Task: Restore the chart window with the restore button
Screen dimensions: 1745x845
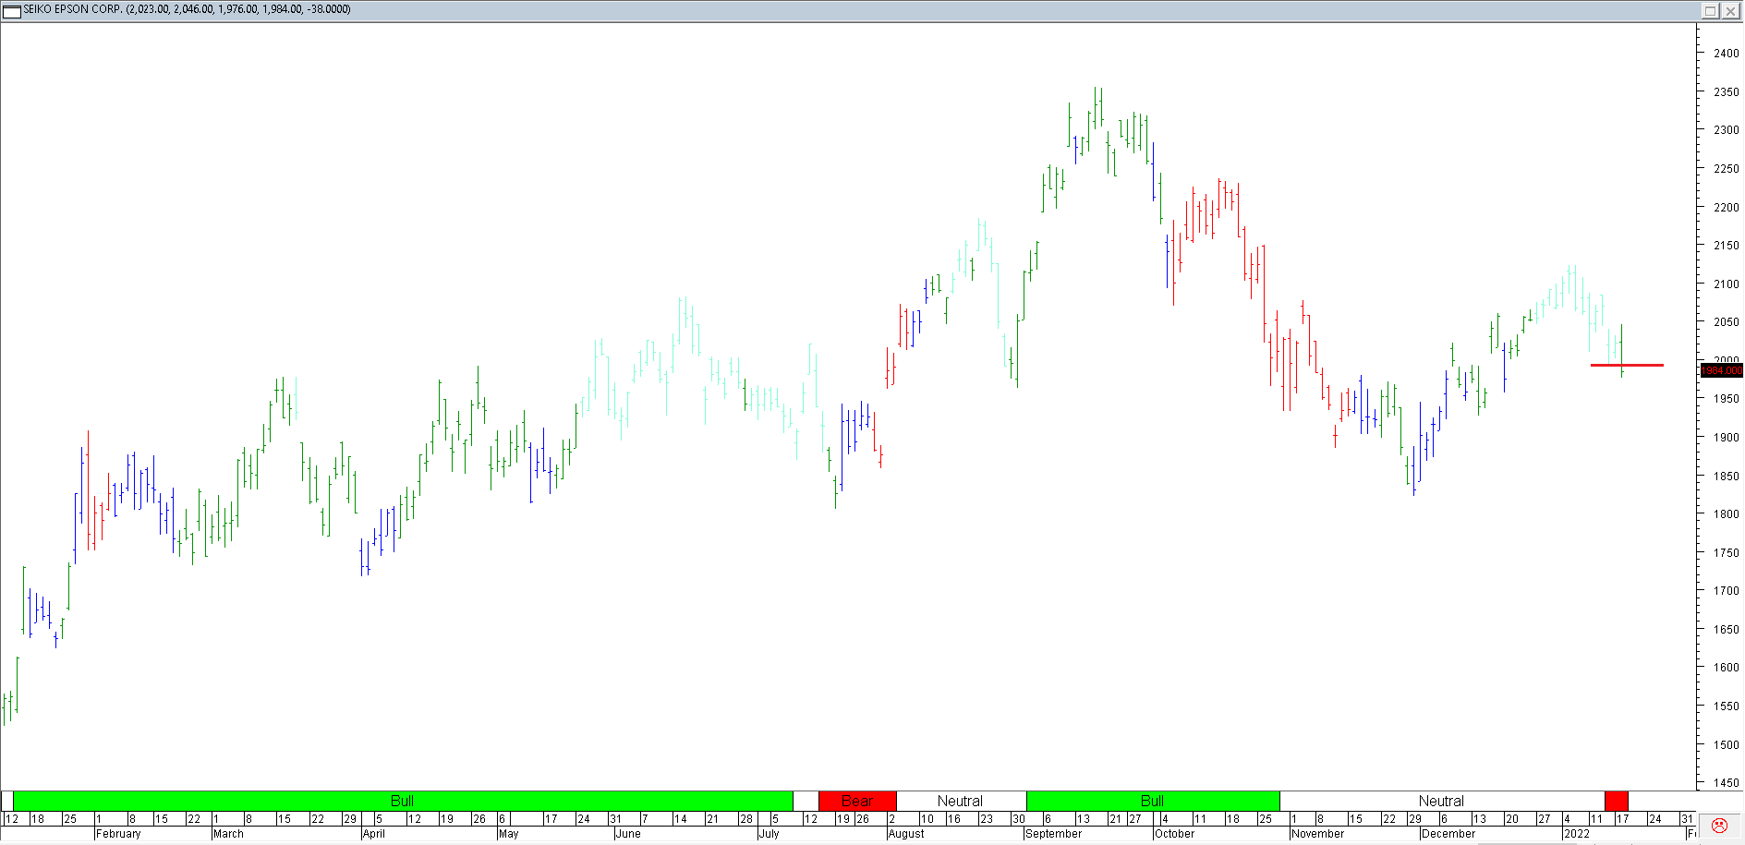Action: pos(1710,10)
